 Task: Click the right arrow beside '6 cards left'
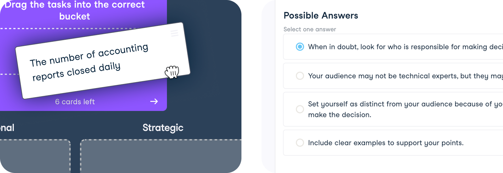(x=154, y=101)
